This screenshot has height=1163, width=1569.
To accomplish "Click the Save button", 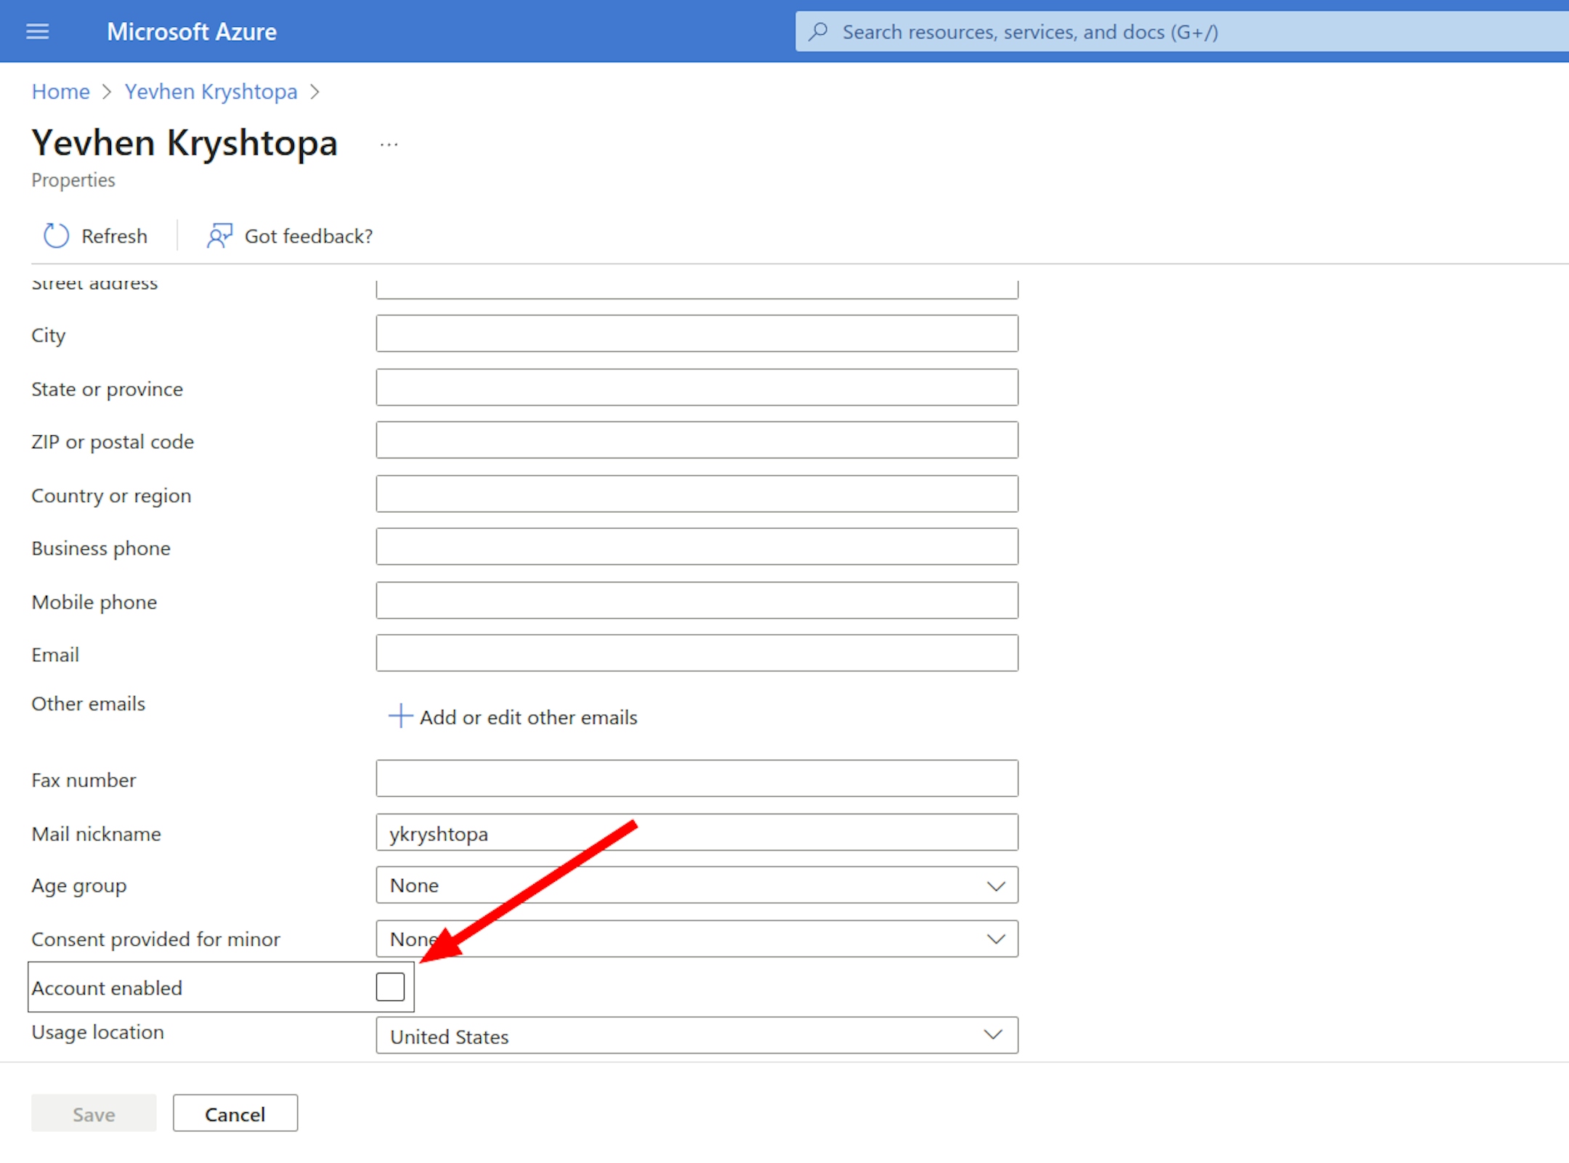I will click(94, 1114).
